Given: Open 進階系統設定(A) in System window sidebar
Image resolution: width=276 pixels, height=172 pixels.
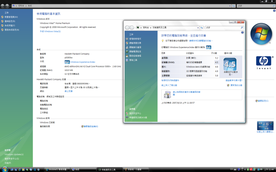Looking at the screenshot, I should [12, 30].
